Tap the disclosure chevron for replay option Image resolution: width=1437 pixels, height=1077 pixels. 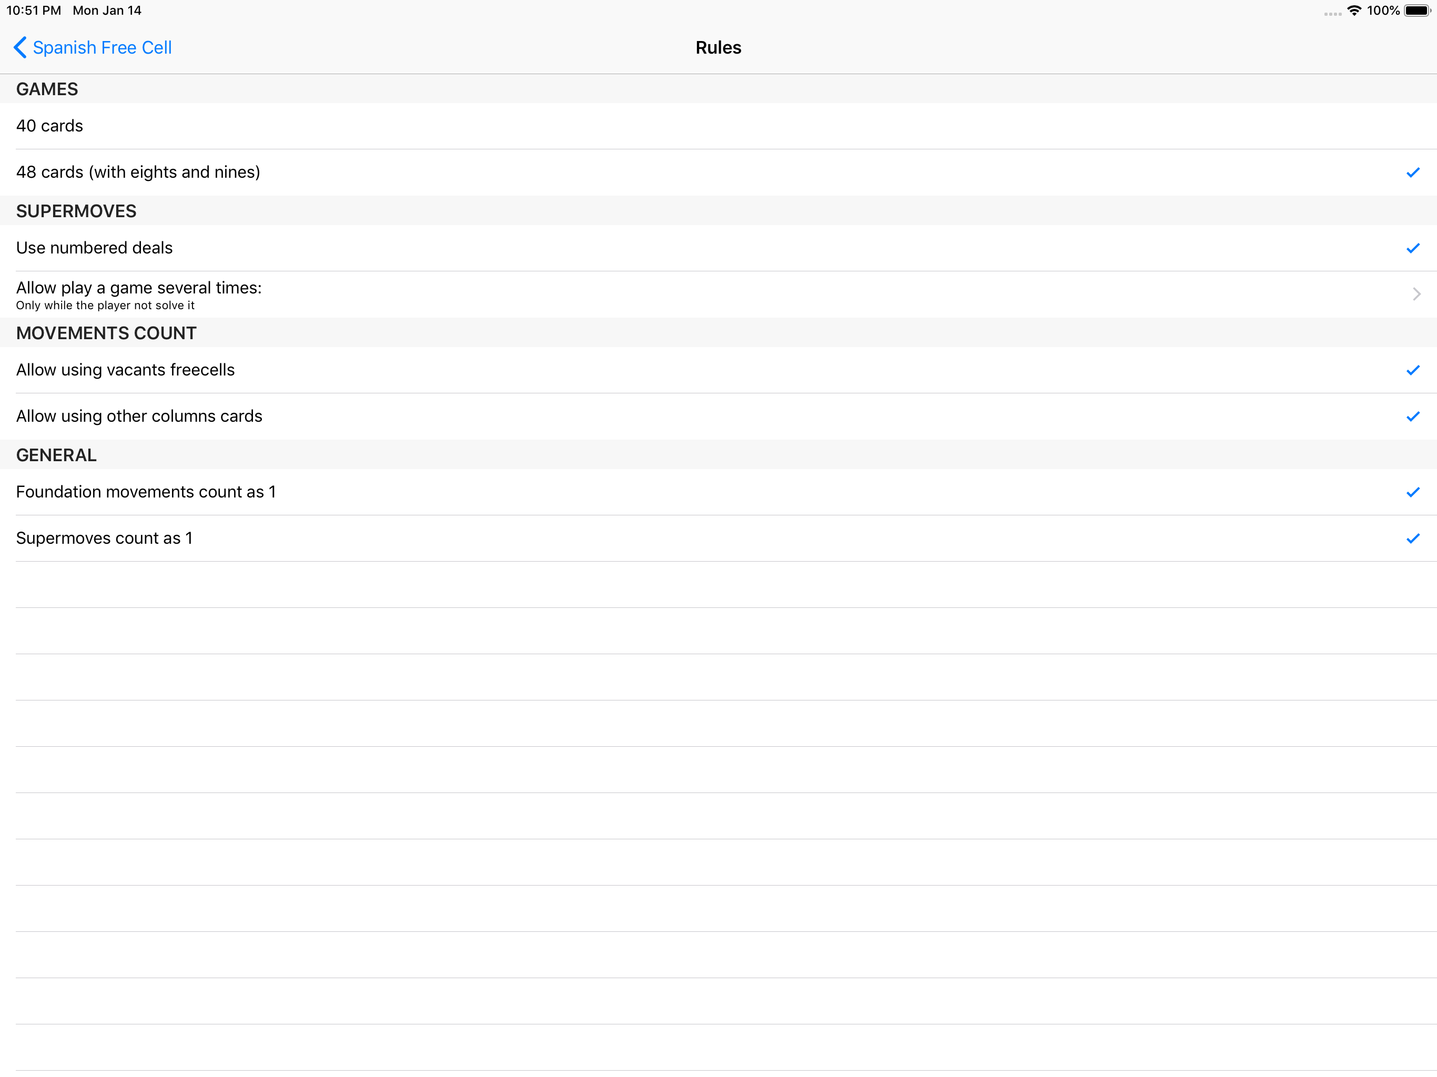tap(1416, 294)
